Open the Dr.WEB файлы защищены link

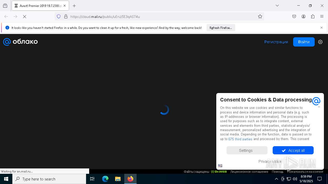(x=205, y=171)
